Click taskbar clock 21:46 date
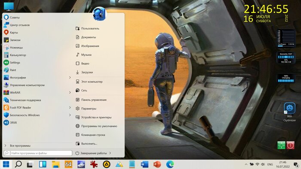 point(283,164)
